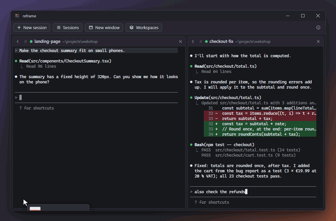Grab the landing-page pane drag handle
336x221 pixels.
pyautogui.click(x=26, y=42)
